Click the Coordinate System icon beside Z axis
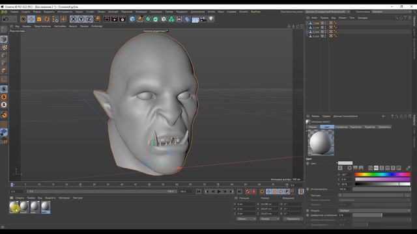Viewport: 417px width, 234px height. pos(97,19)
